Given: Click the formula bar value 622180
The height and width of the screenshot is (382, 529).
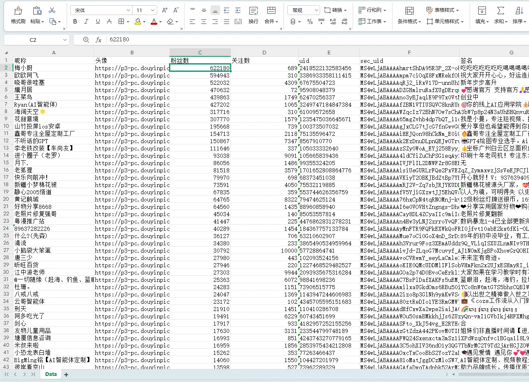Looking at the screenshot, I should click(119, 40).
